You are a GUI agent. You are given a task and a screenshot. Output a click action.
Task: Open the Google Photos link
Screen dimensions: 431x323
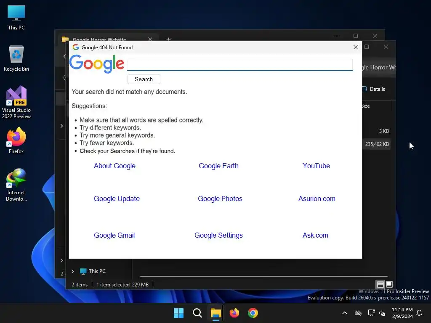point(220,199)
